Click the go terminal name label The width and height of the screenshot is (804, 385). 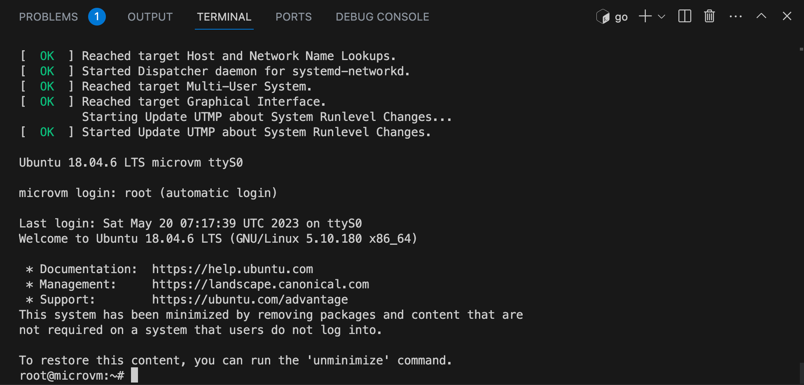[x=621, y=17]
